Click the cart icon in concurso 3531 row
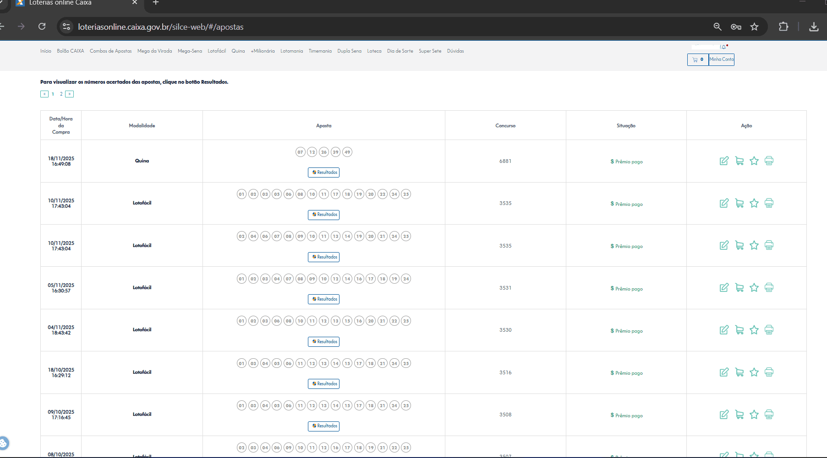The height and width of the screenshot is (458, 827). click(739, 288)
